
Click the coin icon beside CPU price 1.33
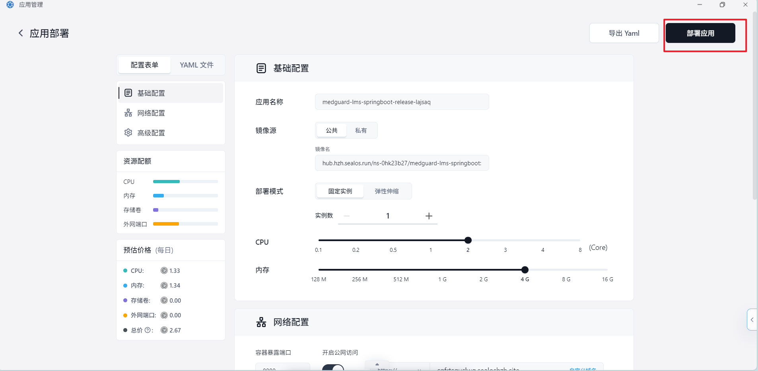click(x=164, y=271)
